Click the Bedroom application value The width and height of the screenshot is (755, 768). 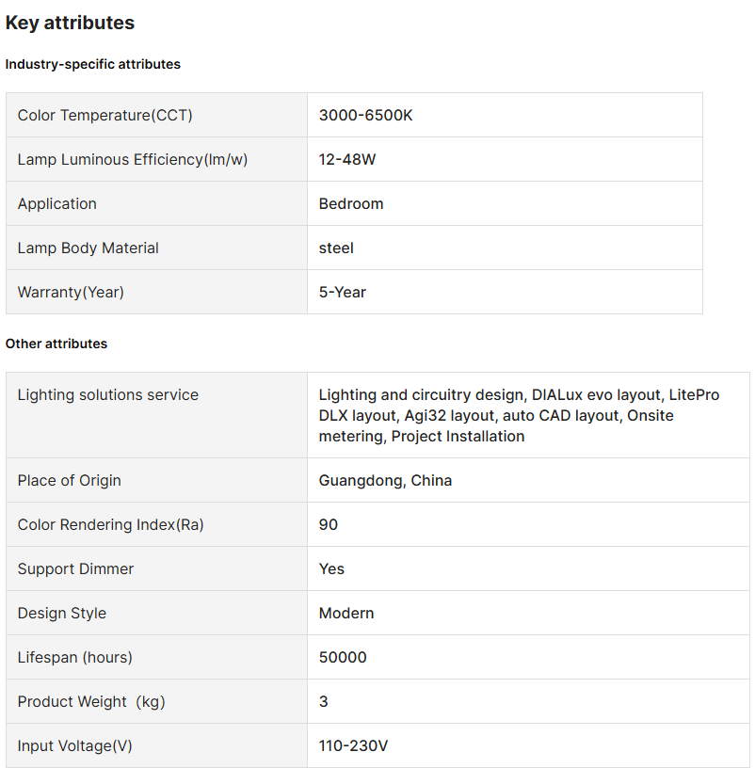tap(351, 203)
